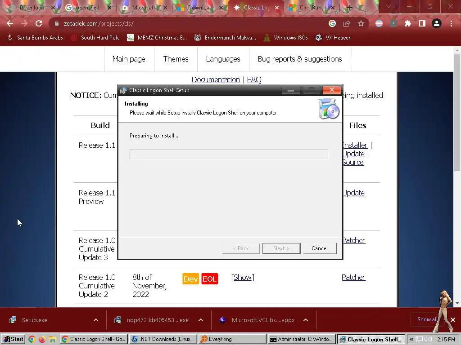Close the Classic Logon tab

[277, 8]
